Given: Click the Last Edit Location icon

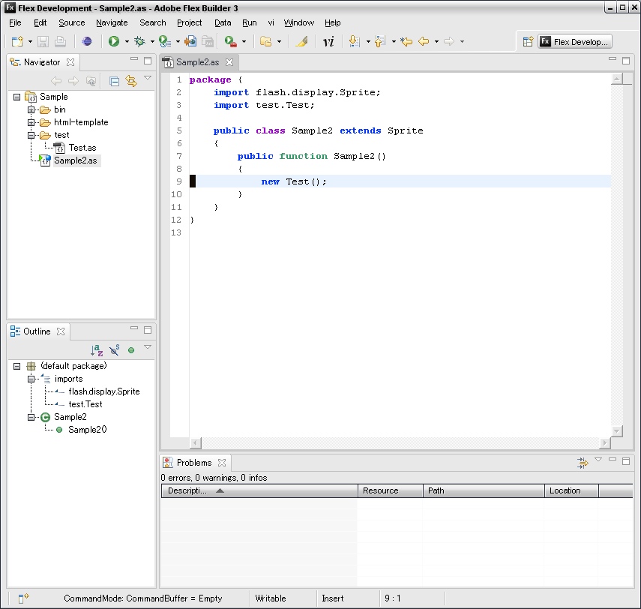Looking at the screenshot, I should [406, 42].
